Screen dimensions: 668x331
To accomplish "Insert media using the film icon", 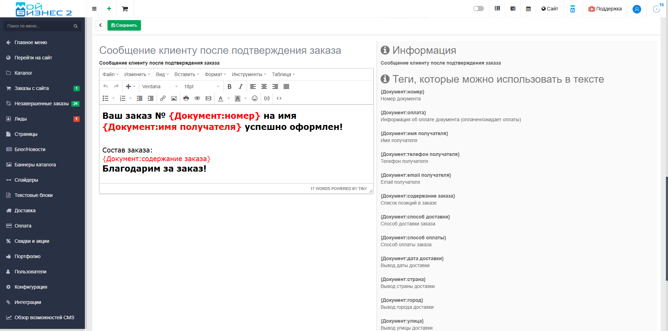I will [x=208, y=98].
